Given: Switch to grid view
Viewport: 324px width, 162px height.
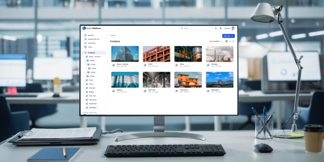Looking at the screenshot, I should pos(227,41).
